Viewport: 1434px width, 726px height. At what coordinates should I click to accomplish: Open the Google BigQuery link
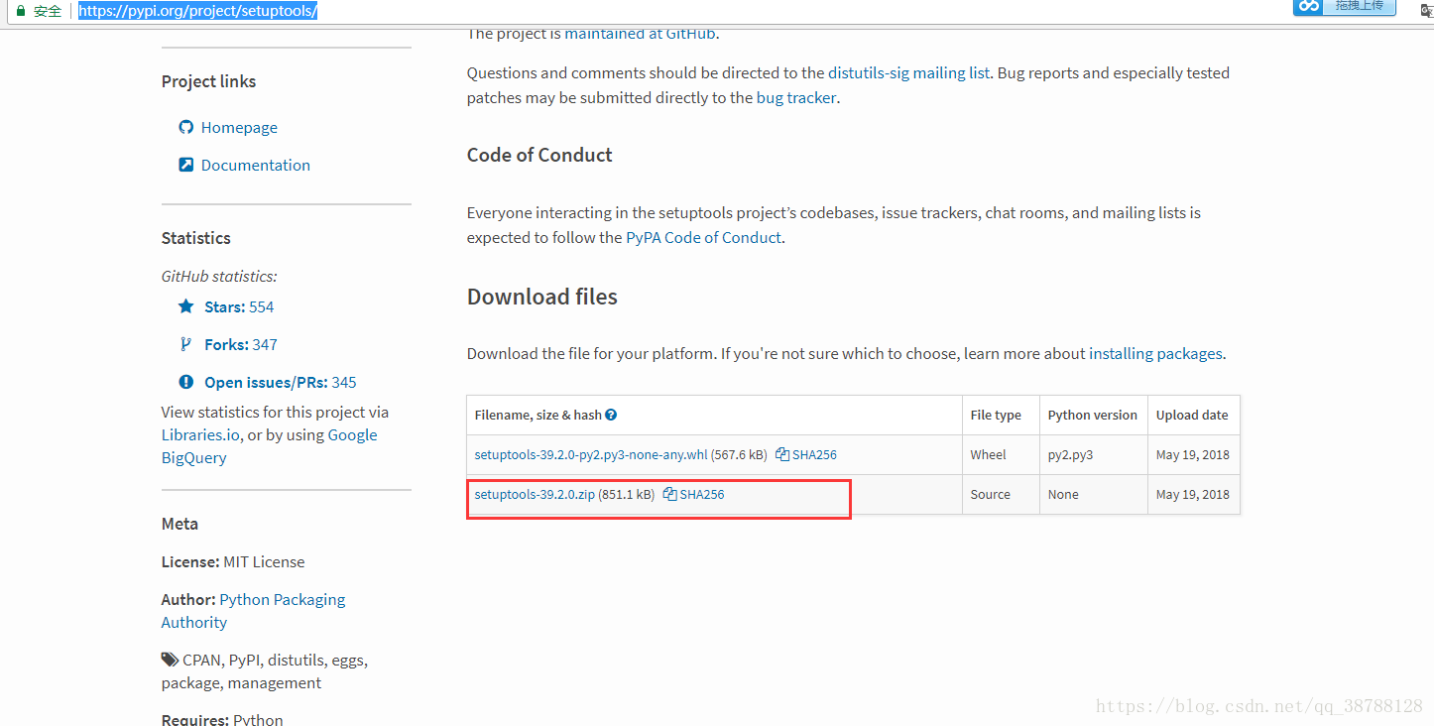[352, 434]
